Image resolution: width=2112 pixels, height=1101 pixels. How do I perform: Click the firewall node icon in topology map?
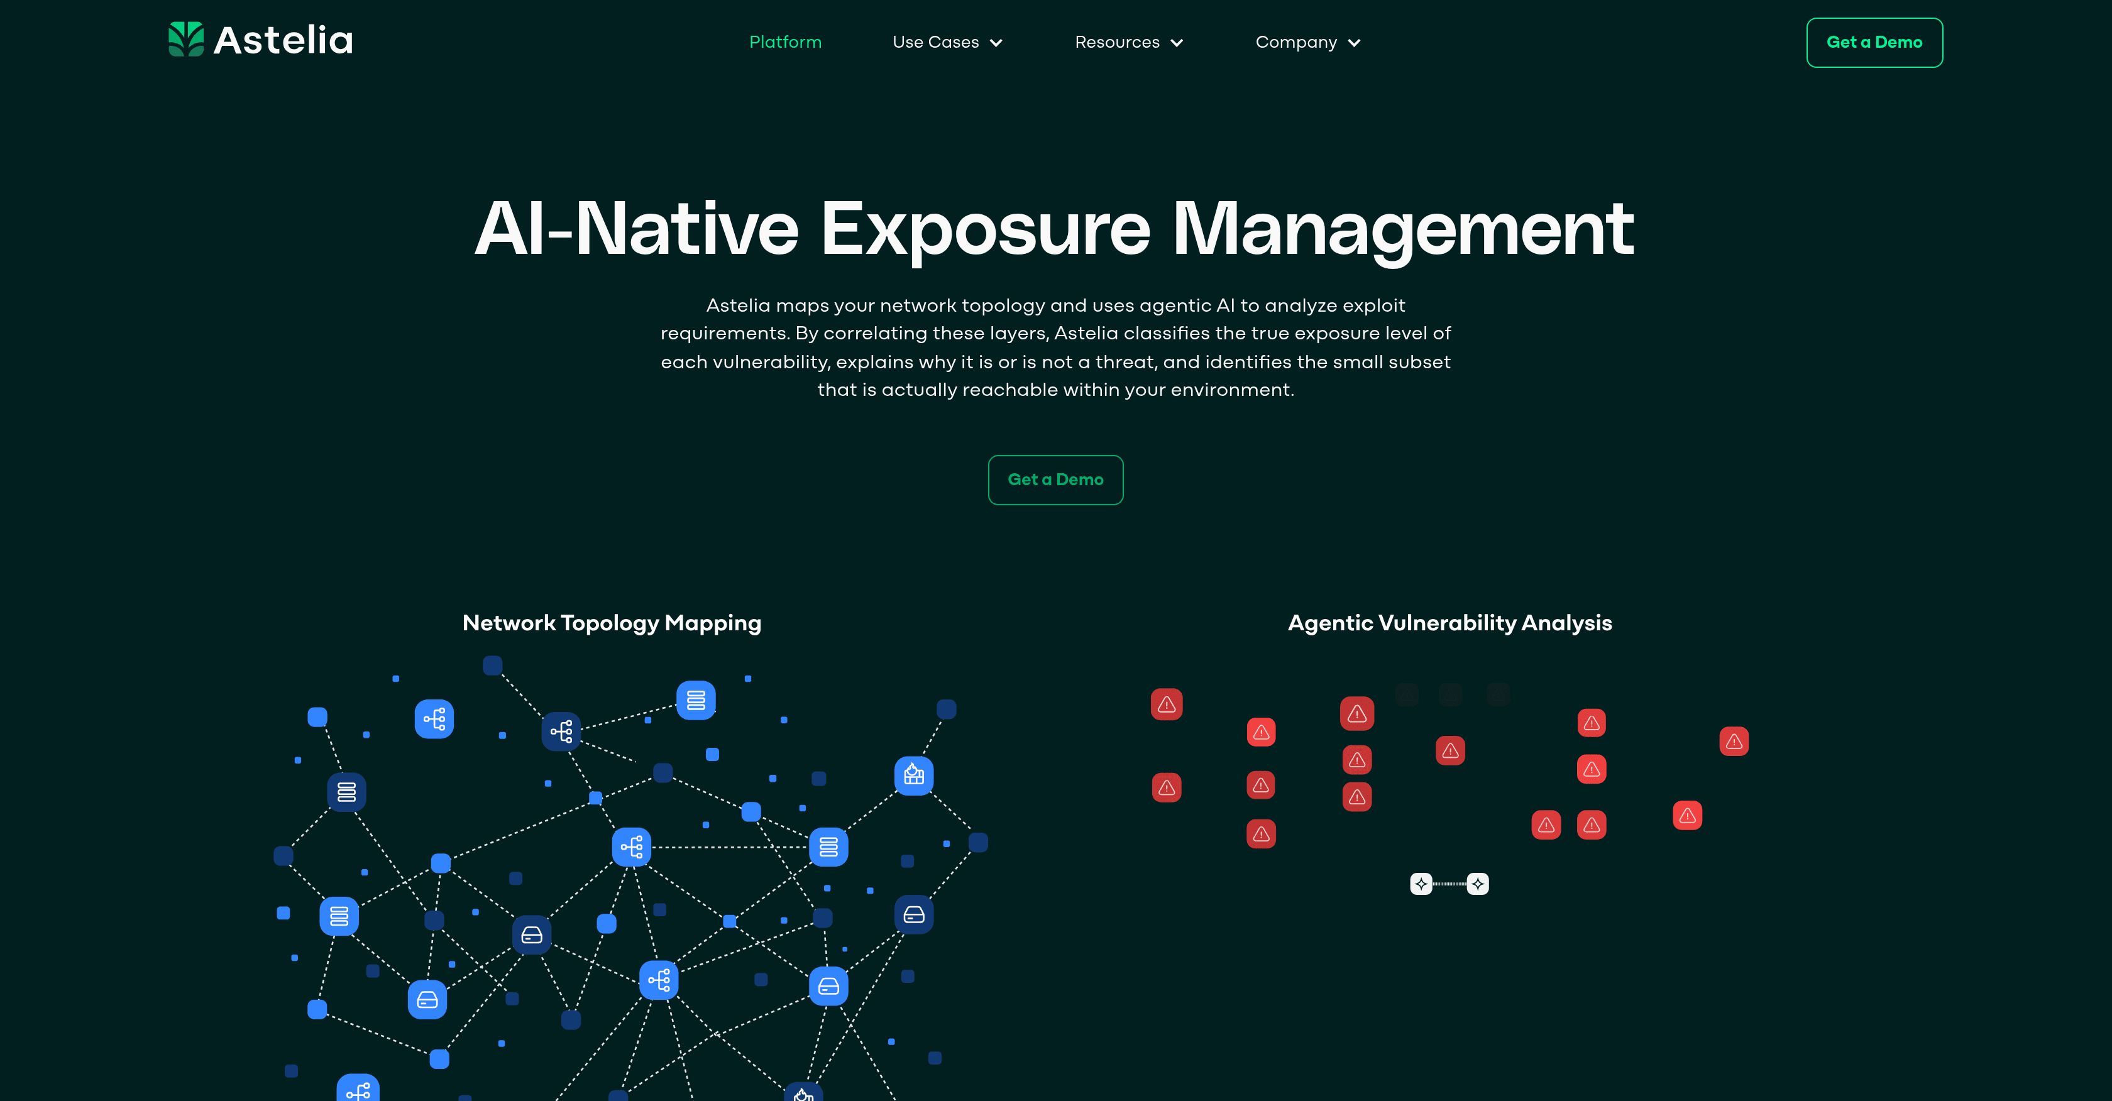[x=913, y=775]
